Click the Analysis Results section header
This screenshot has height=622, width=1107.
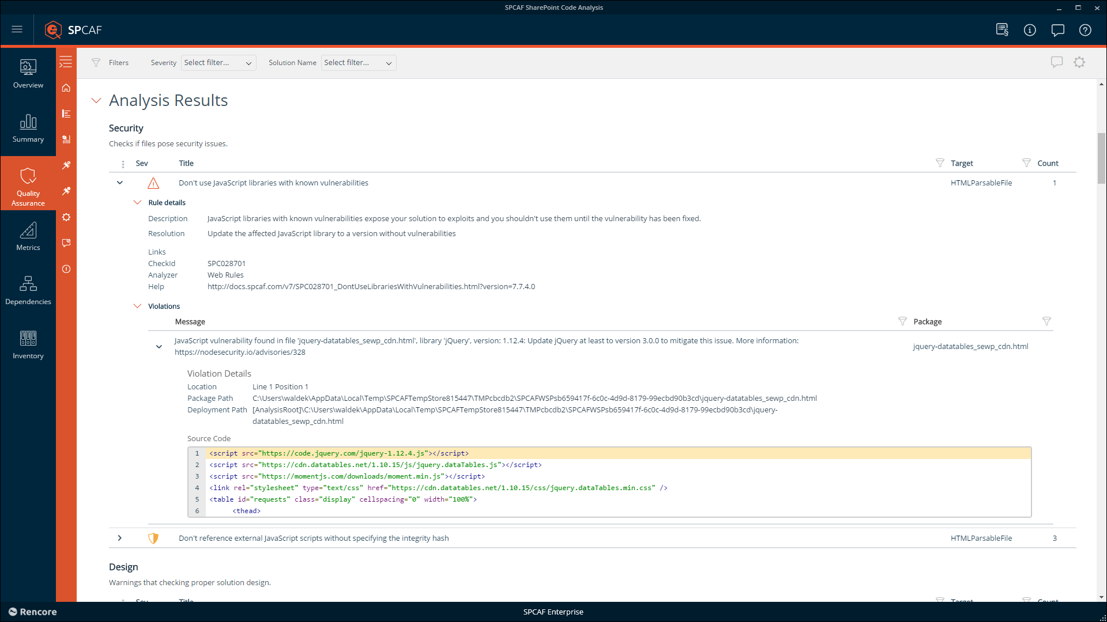point(168,100)
